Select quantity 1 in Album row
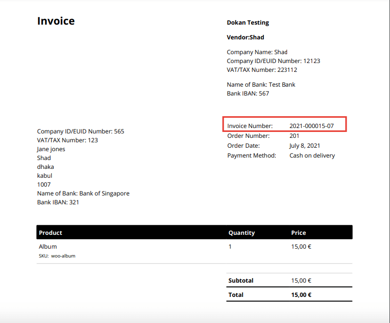The image size is (390, 323). [x=230, y=247]
